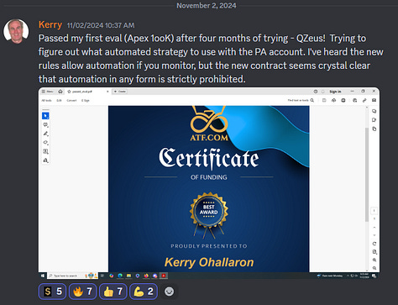
Task: Click the Windows Start button
Action: (43, 276)
